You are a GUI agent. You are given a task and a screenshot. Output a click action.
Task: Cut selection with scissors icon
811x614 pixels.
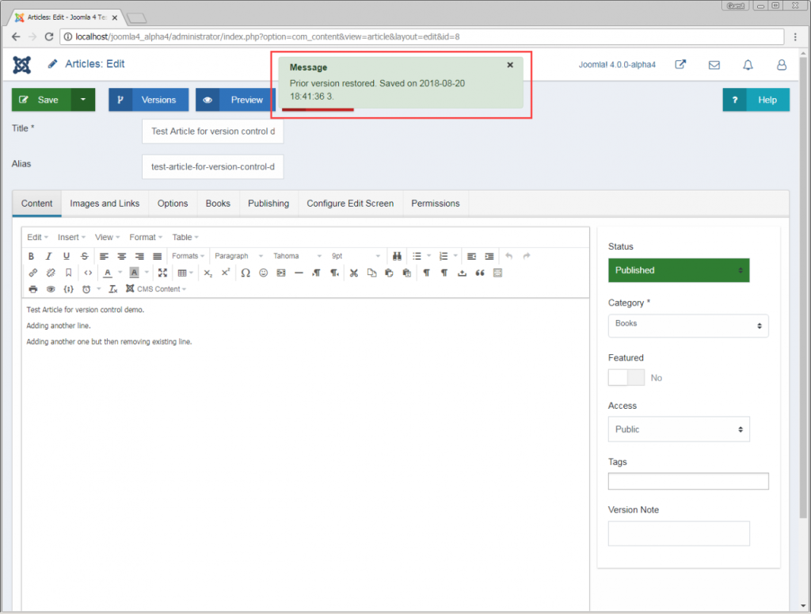pyautogui.click(x=354, y=273)
